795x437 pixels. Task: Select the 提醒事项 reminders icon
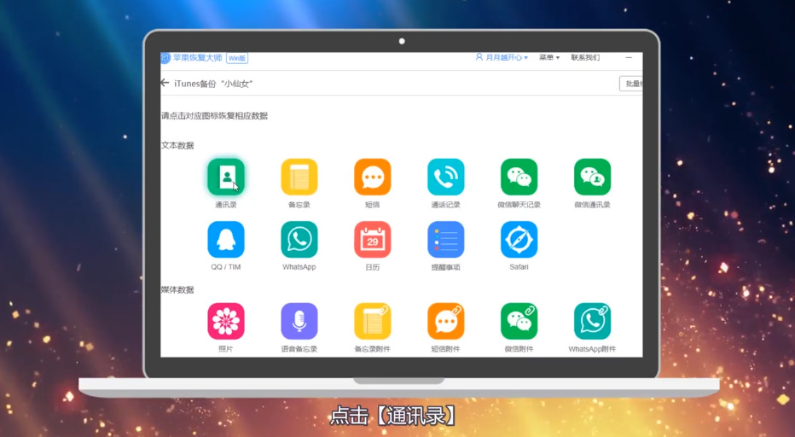(x=445, y=240)
